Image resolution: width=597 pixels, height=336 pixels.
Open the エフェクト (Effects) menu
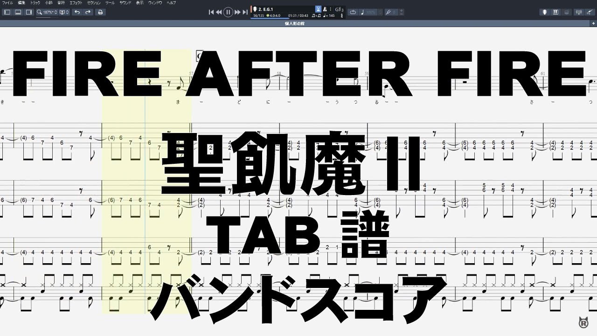pyautogui.click(x=76, y=3)
